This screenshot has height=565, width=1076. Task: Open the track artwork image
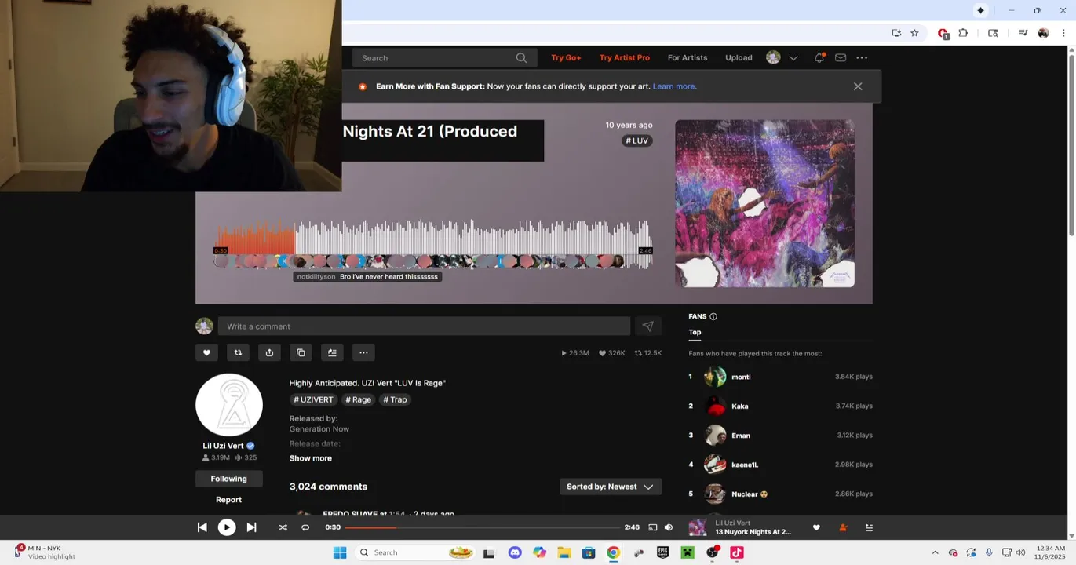click(x=764, y=203)
